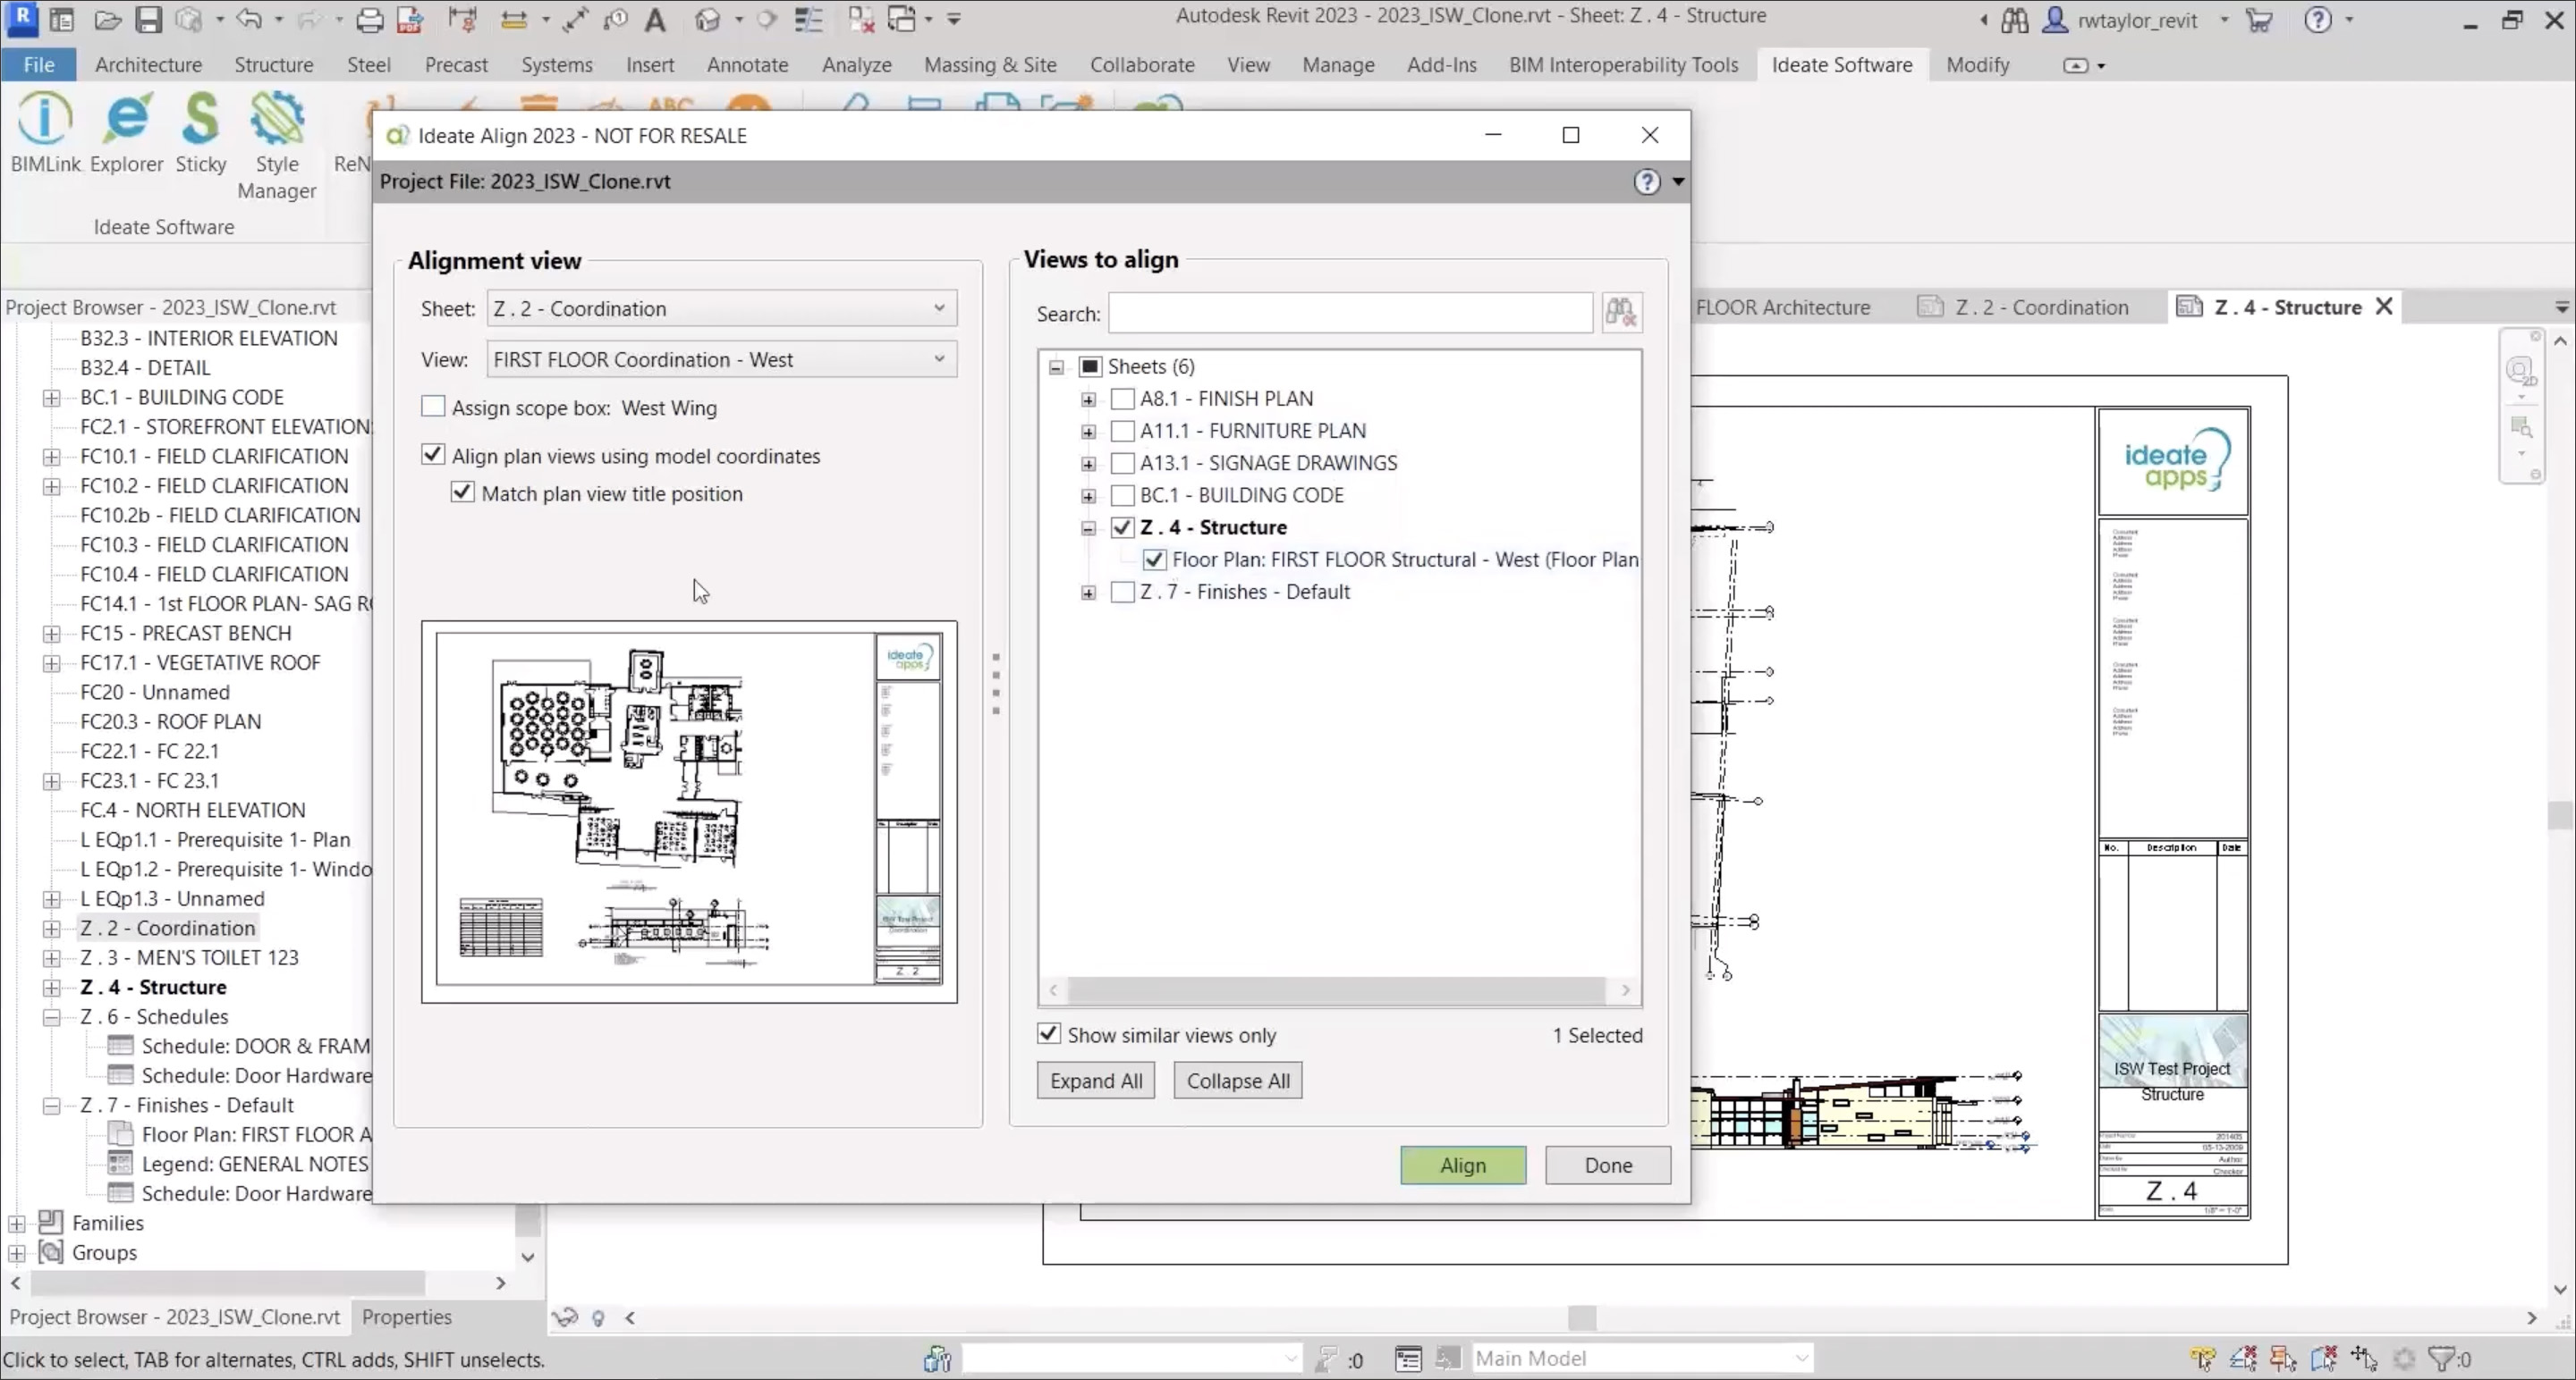The width and height of the screenshot is (2576, 1380).
Task: Check the A8.1 - FINISH PLAN sheet
Action: click(x=1122, y=399)
